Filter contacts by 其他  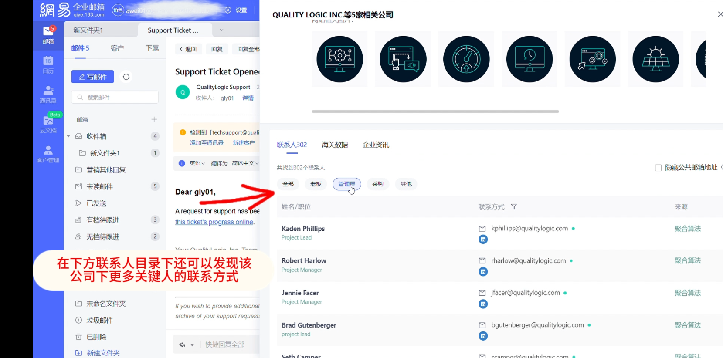coord(406,184)
